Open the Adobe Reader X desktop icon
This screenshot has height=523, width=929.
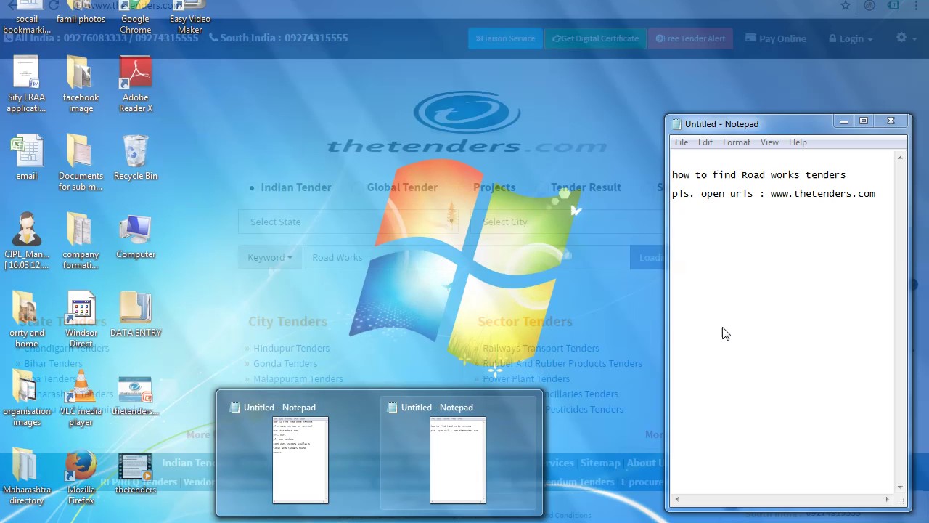(136, 84)
